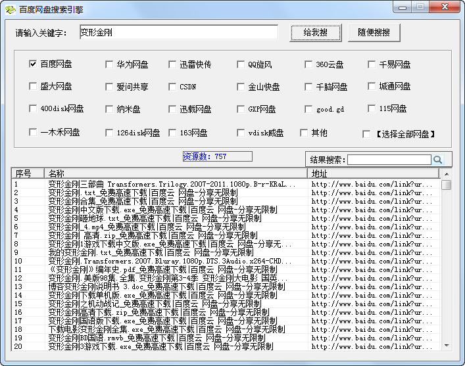
Task: Select row 14 变形金刚下载单机版.exe
Action: pos(226,295)
